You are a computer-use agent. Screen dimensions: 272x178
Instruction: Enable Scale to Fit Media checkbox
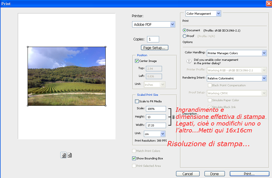[137, 101]
